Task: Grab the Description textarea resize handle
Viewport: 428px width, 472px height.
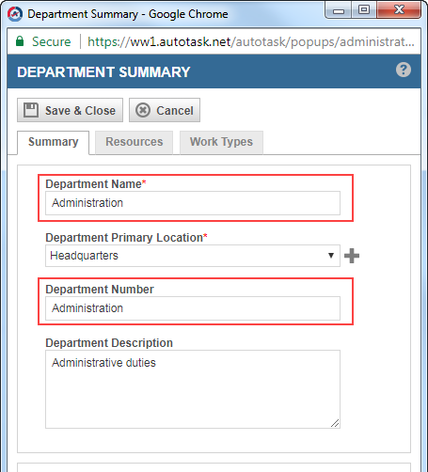Action: 335,423
